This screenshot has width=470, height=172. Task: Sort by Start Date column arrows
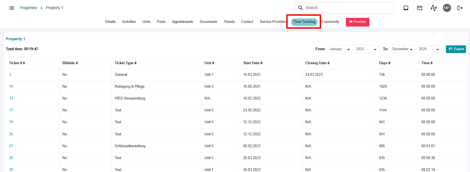[x=261, y=63]
